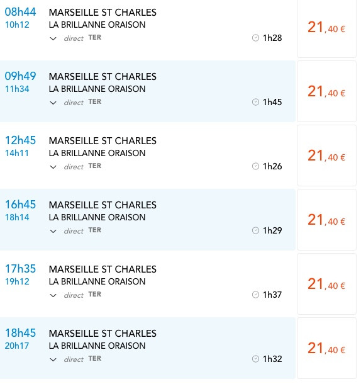Screen dimensions: 361x384
Task: Expand details of the 18h45 departure
Action: click(53, 359)
